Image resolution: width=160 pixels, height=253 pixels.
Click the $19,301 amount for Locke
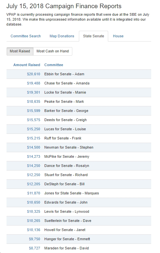coord(34,92)
